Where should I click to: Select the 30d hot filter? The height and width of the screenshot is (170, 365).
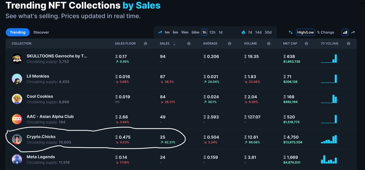(268, 32)
